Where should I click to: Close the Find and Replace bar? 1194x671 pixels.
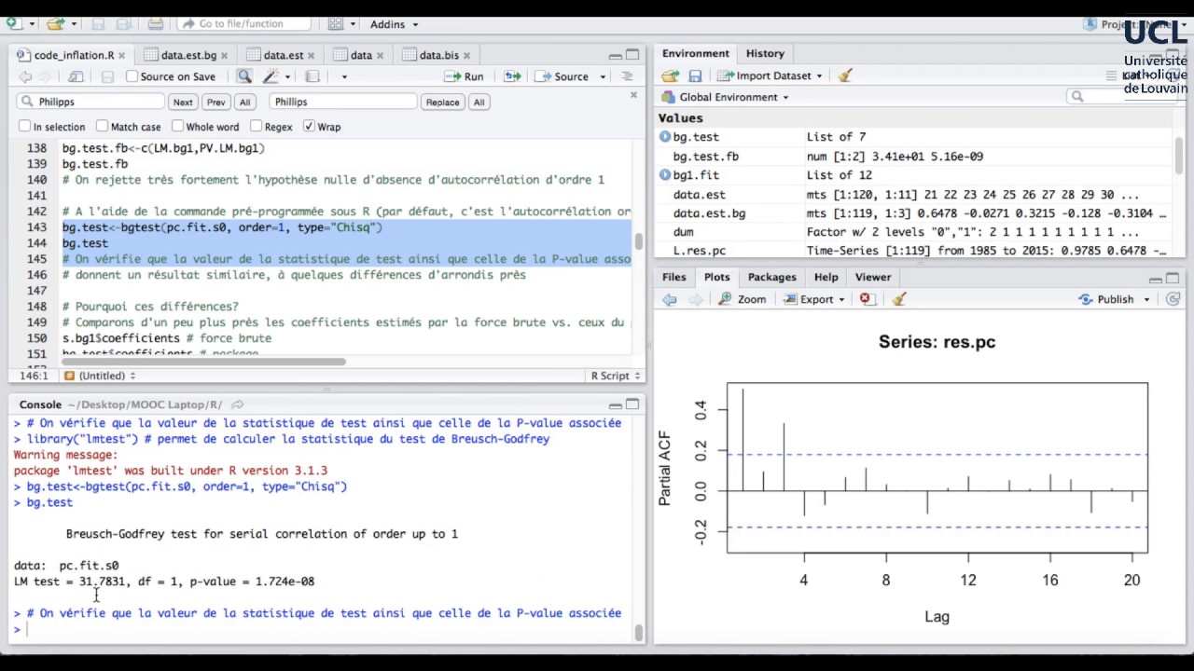633,95
